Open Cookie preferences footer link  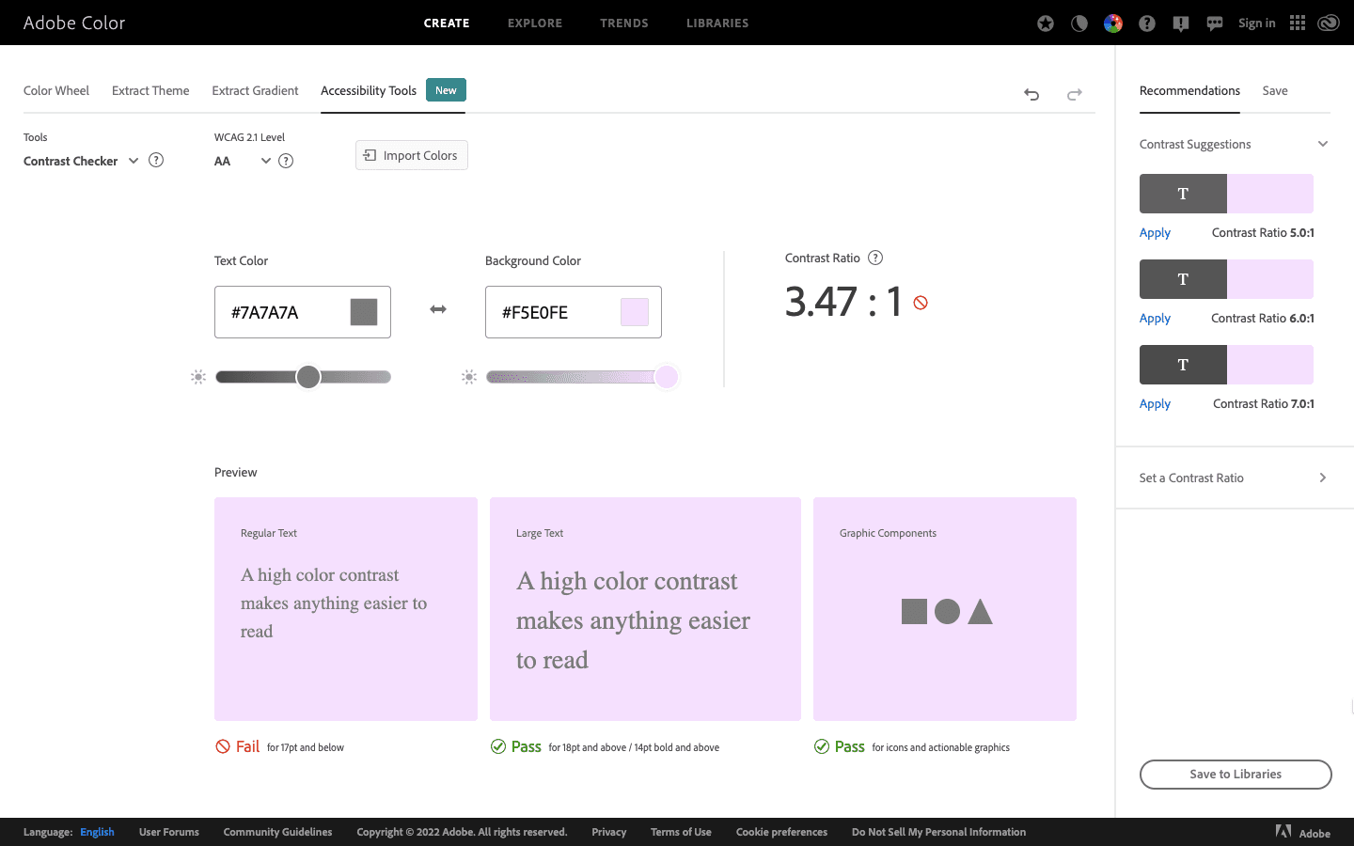click(781, 832)
